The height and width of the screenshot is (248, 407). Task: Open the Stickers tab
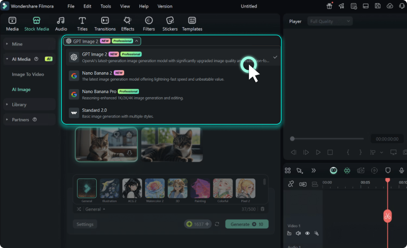point(170,24)
